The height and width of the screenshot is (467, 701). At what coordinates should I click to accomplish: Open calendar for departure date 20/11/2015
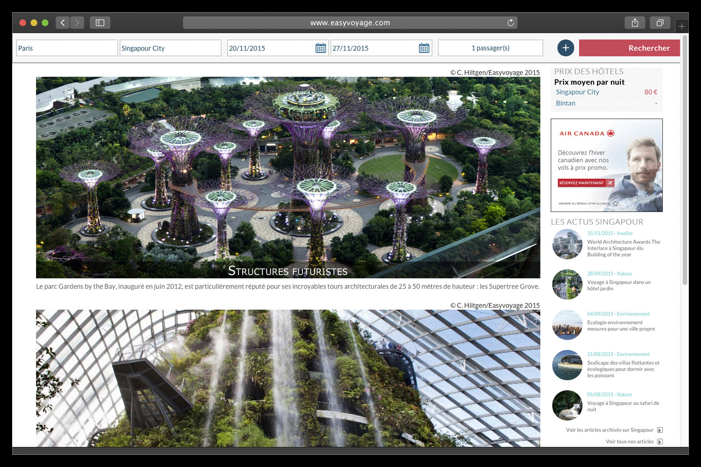321,48
